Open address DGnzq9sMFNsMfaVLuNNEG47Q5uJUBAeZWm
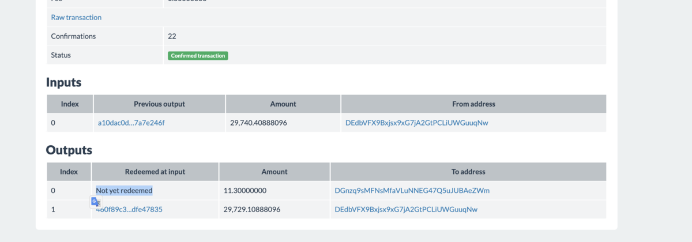 pyautogui.click(x=412, y=190)
